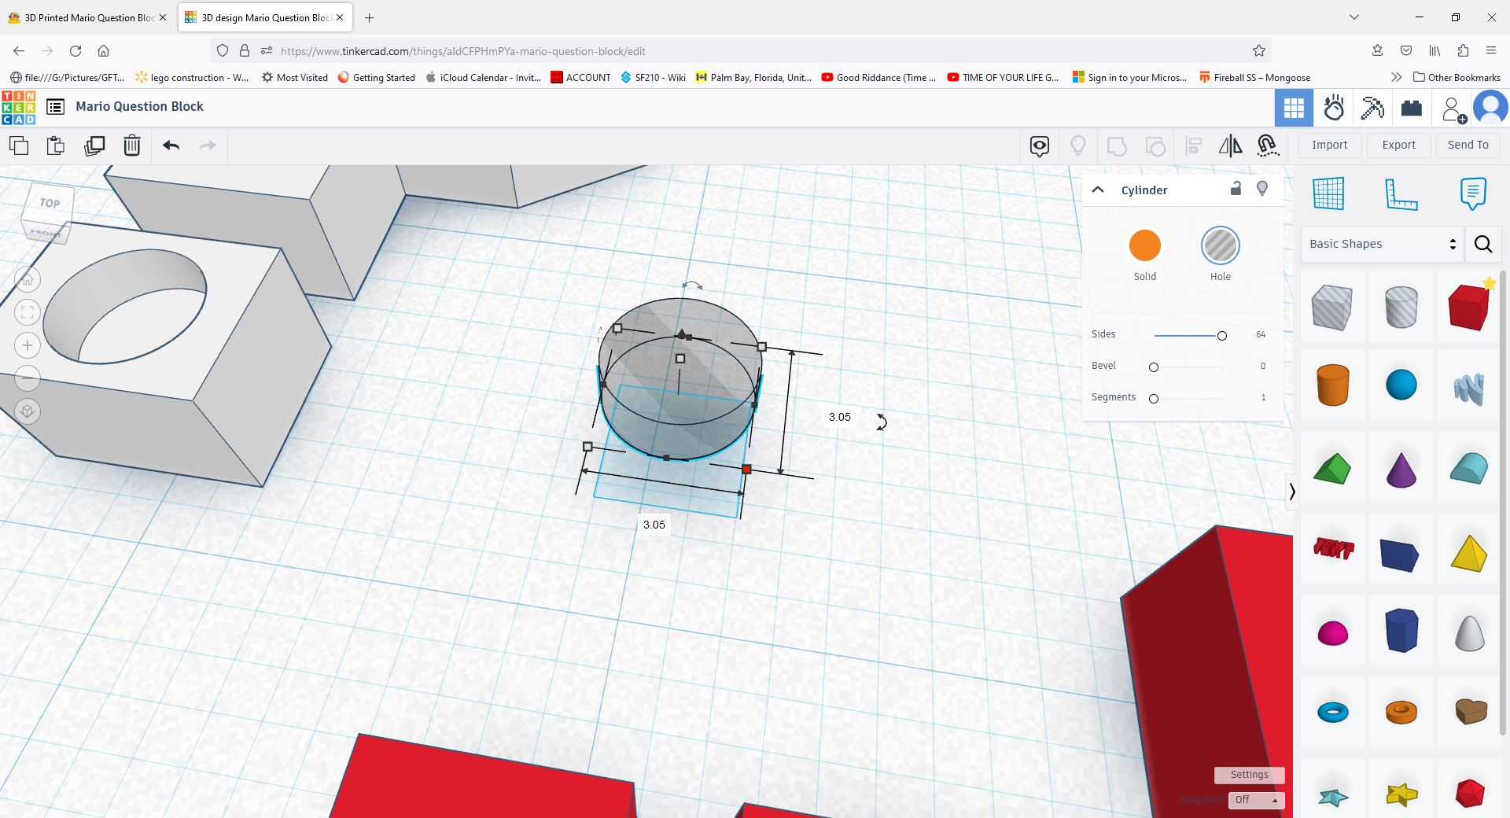Open the Basic Shapes dropdown

1381,244
